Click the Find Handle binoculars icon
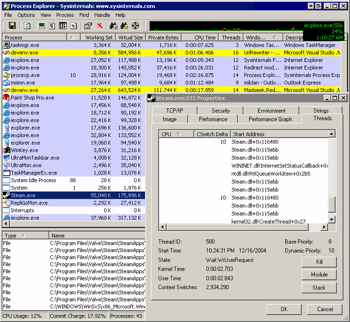Screen dimensions: 350x322 click(x=114, y=26)
